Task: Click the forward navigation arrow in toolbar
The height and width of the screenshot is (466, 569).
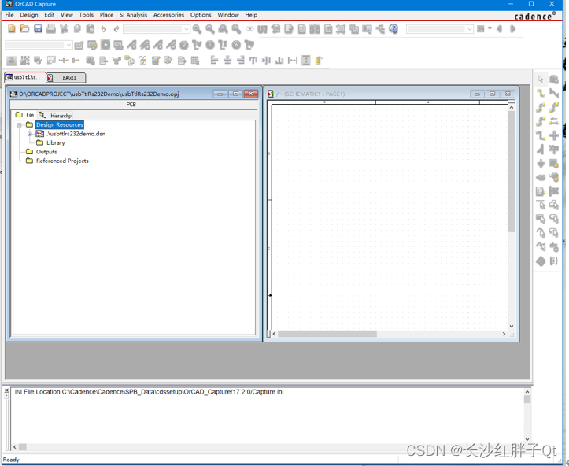Action: pyautogui.click(x=512, y=29)
